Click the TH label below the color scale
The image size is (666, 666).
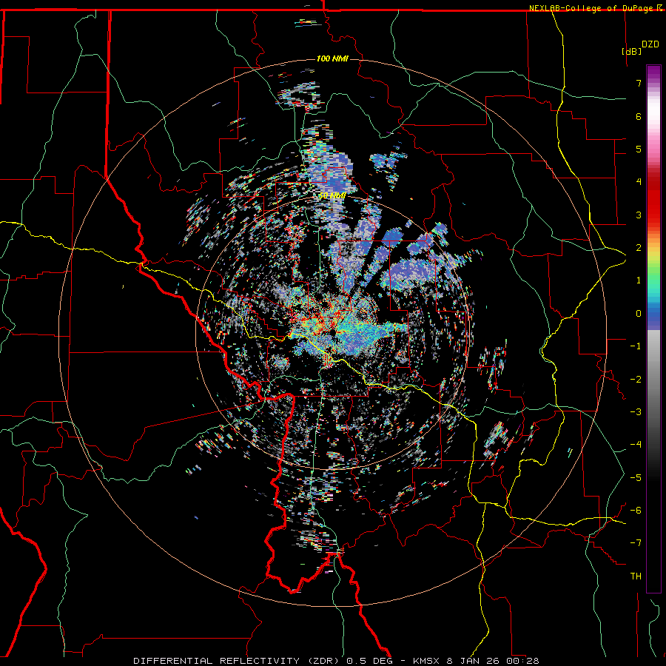coord(636,576)
